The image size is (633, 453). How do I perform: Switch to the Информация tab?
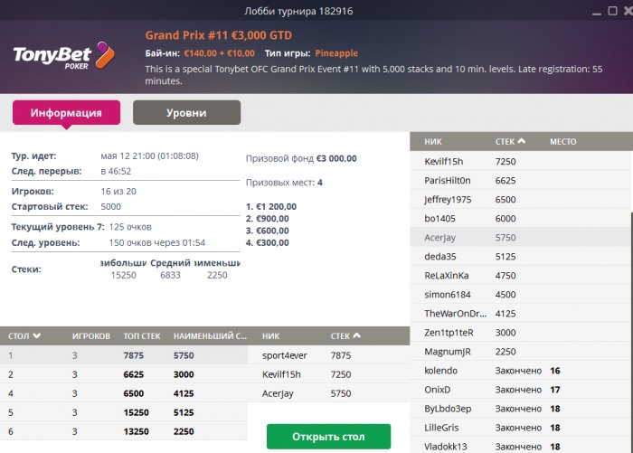pyautogui.click(x=66, y=113)
